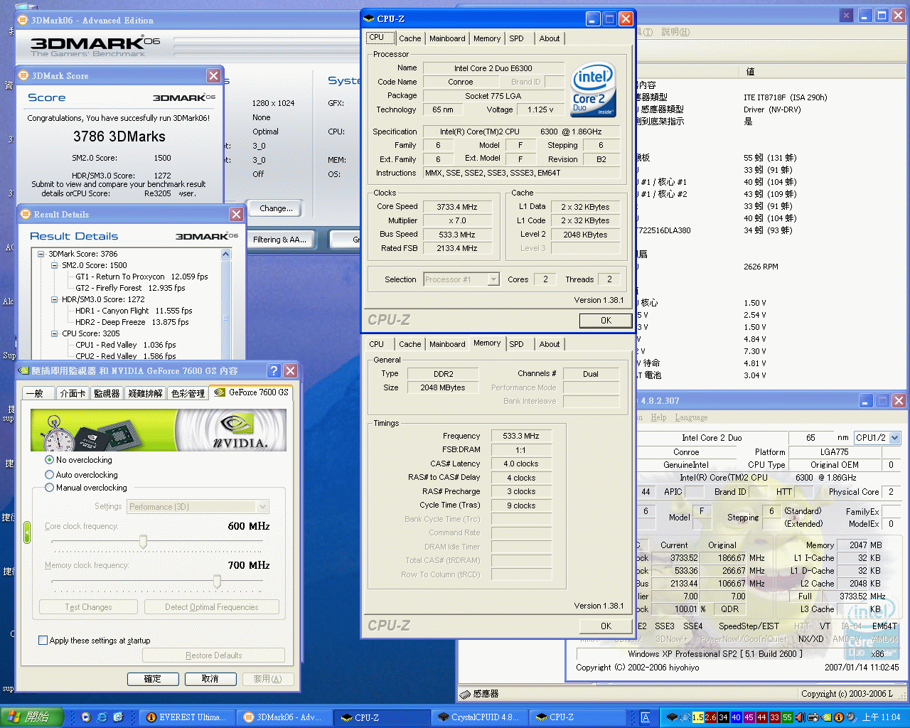Click the help question mark in NVIDIA dialog
This screenshot has height=728, width=910.
274,370
